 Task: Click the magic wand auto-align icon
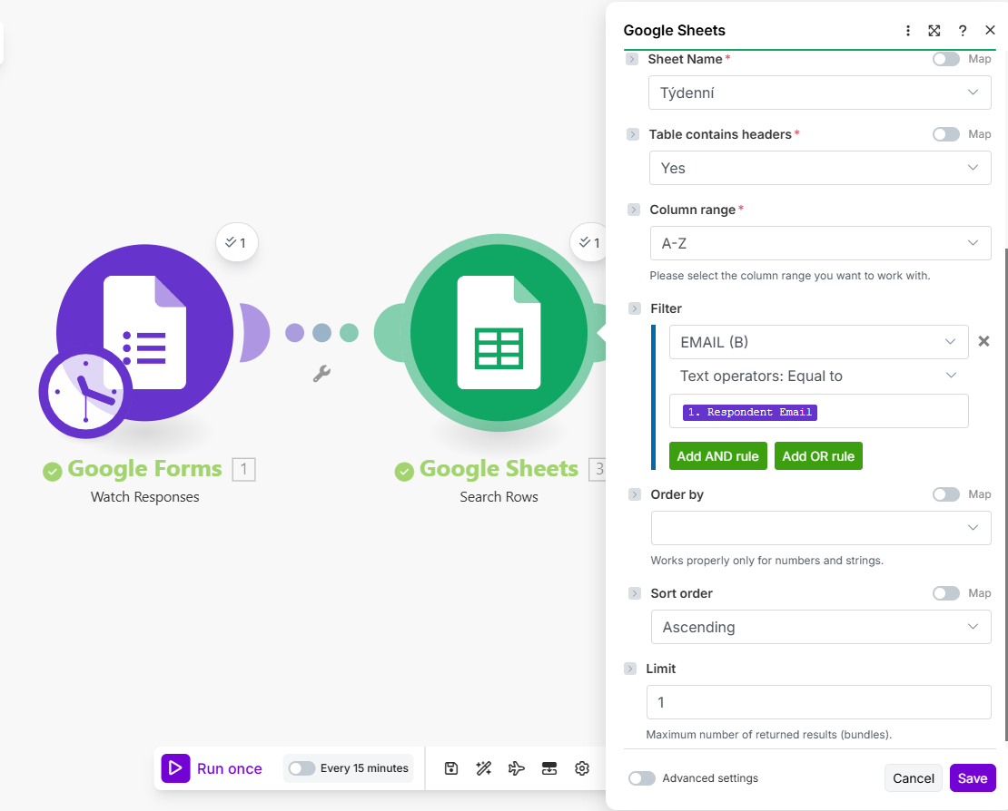(x=483, y=768)
